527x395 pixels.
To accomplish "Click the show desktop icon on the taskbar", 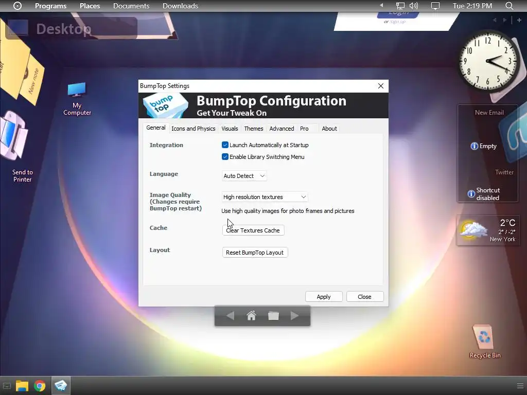I will pos(7,386).
